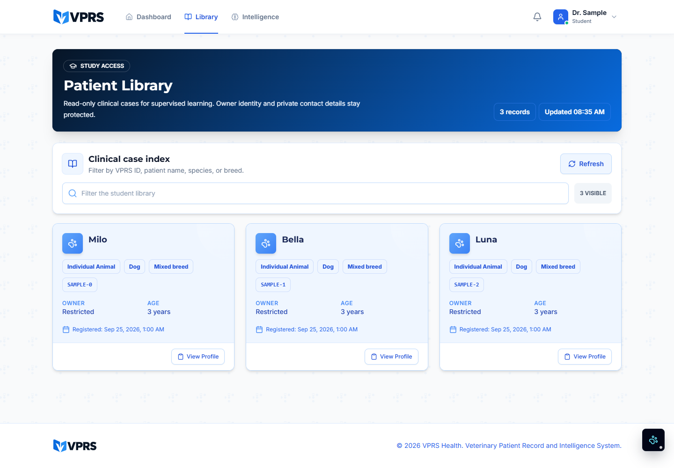Click the VPRS logo in the footer
Image resolution: width=674 pixels, height=468 pixels.
click(75, 446)
